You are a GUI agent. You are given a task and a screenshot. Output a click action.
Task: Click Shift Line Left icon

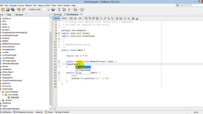click(117, 18)
